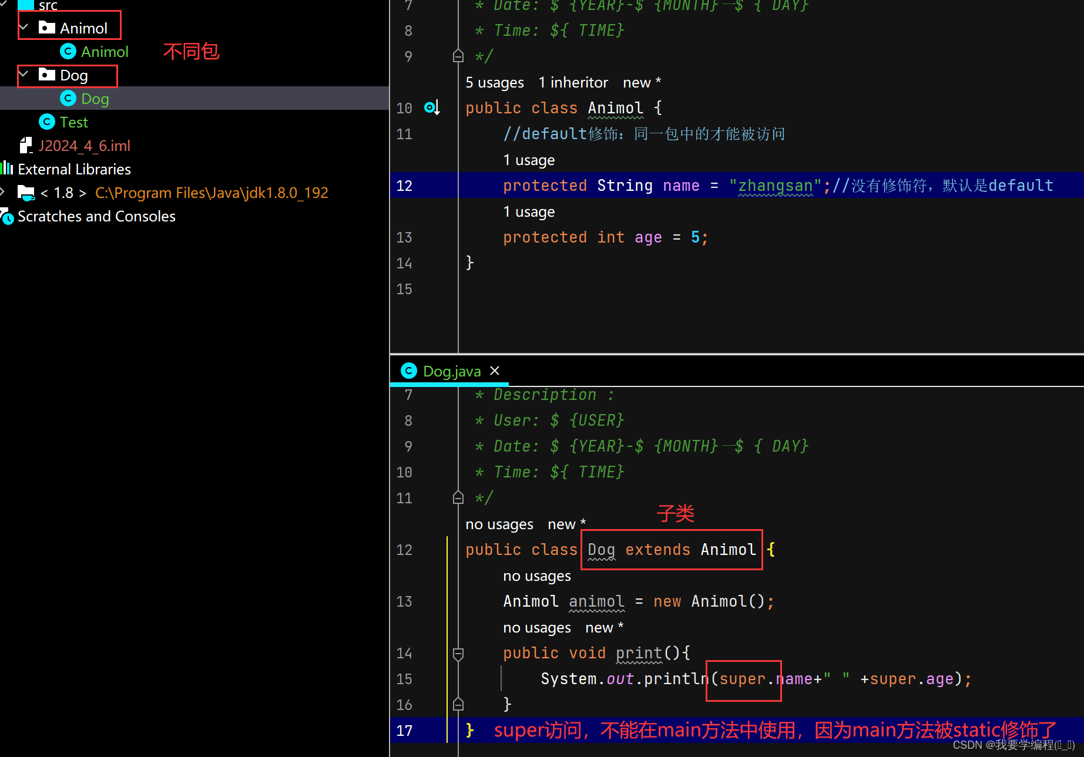Screen dimensions: 1084x757
Task: Click line number 17 in Dog editor
Action: 404,731
